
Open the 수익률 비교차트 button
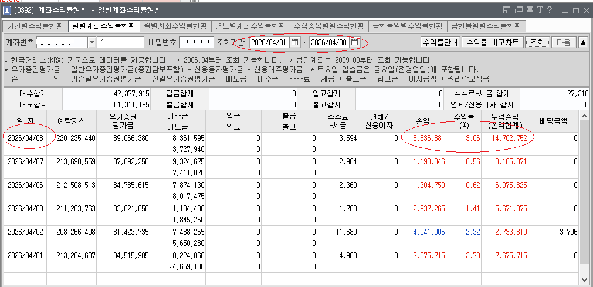coord(492,42)
